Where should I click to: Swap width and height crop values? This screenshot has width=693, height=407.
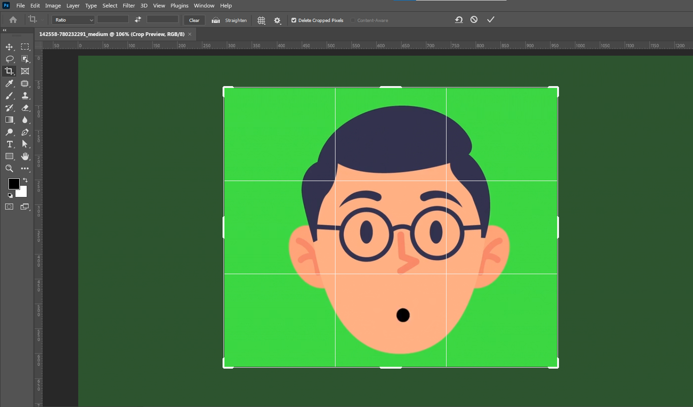coord(138,20)
